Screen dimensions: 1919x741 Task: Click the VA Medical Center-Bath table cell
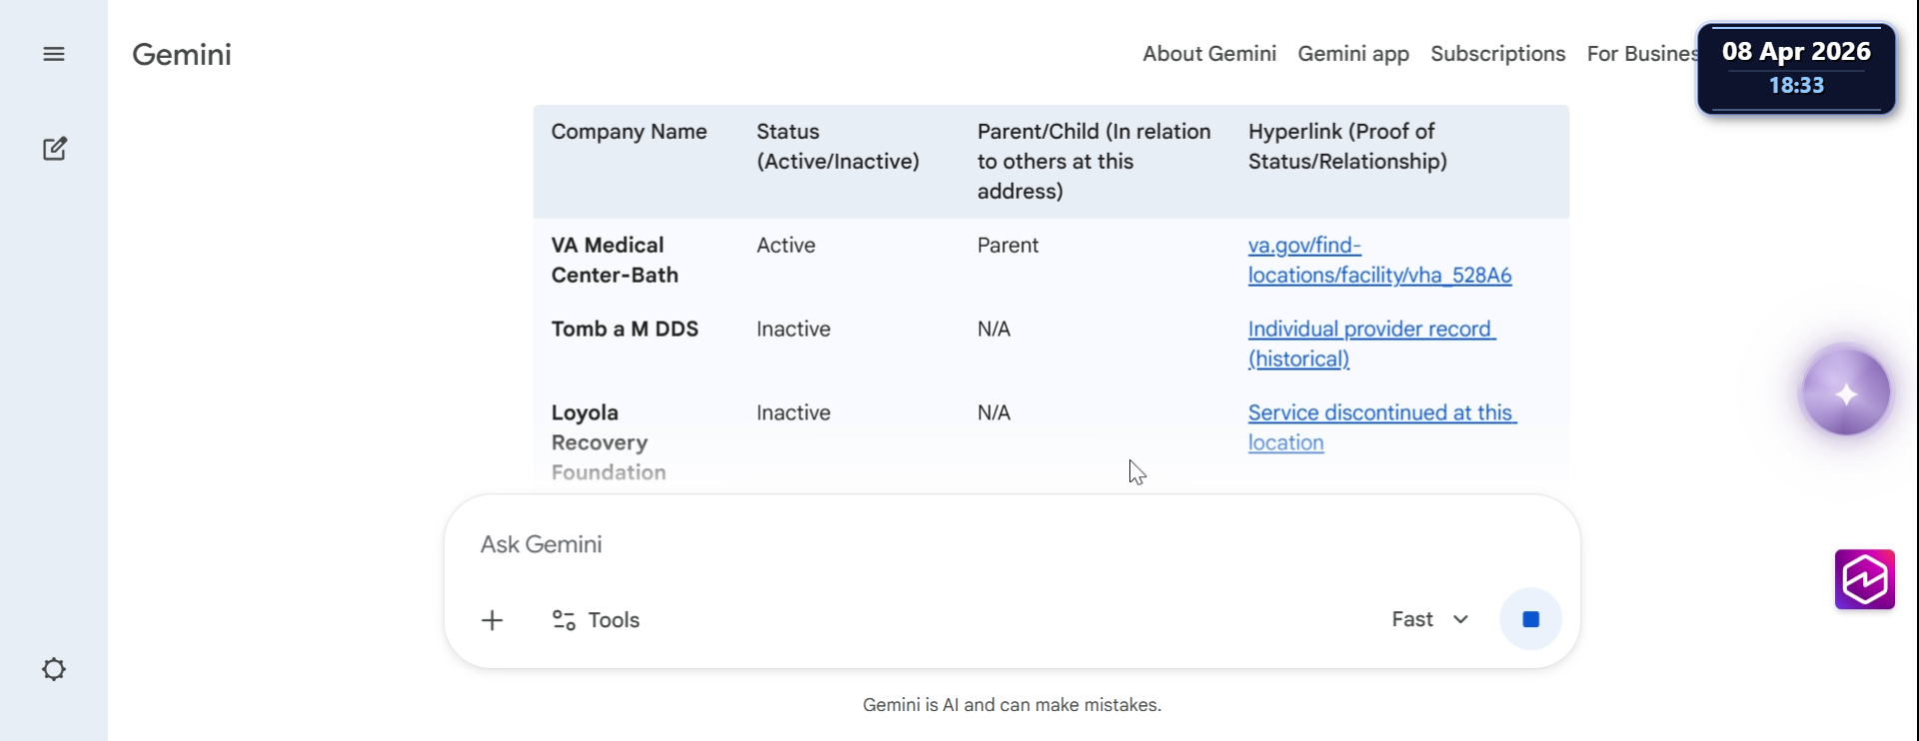[615, 260]
